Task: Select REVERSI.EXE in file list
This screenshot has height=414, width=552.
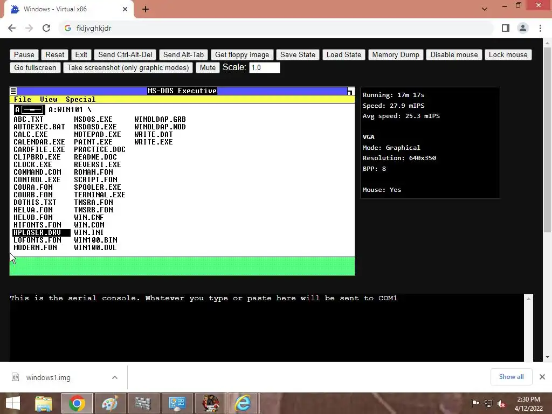Action: [98, 165]
